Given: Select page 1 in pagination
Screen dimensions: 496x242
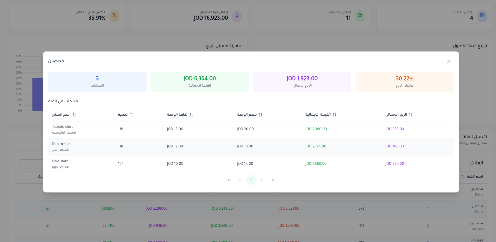Looking at the screenshot, I should click(251, 180).
